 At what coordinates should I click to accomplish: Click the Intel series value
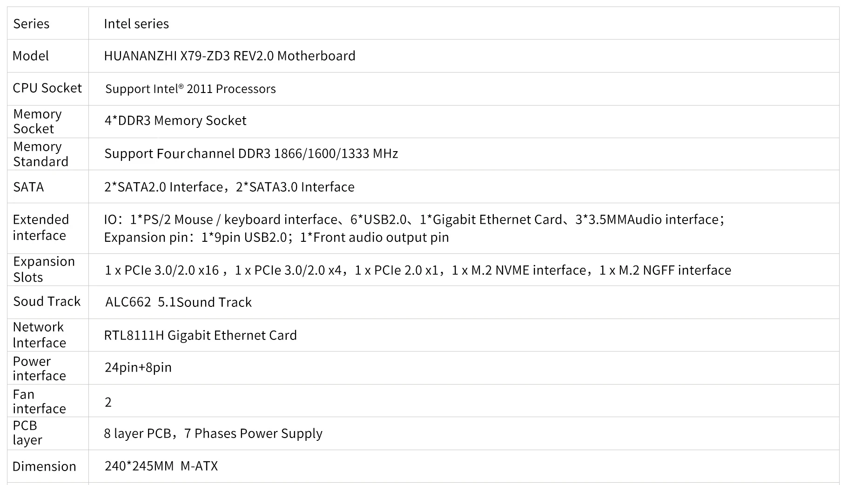click(x=136, y=24)
